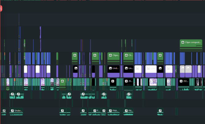Select the '20...' video clip with play icon
205x124 pixels.
(128, 81)
